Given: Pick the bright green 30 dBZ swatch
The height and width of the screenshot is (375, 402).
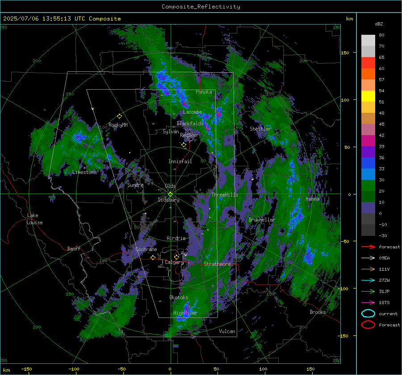Looking at the screenshot, I should tap(368, 185).
